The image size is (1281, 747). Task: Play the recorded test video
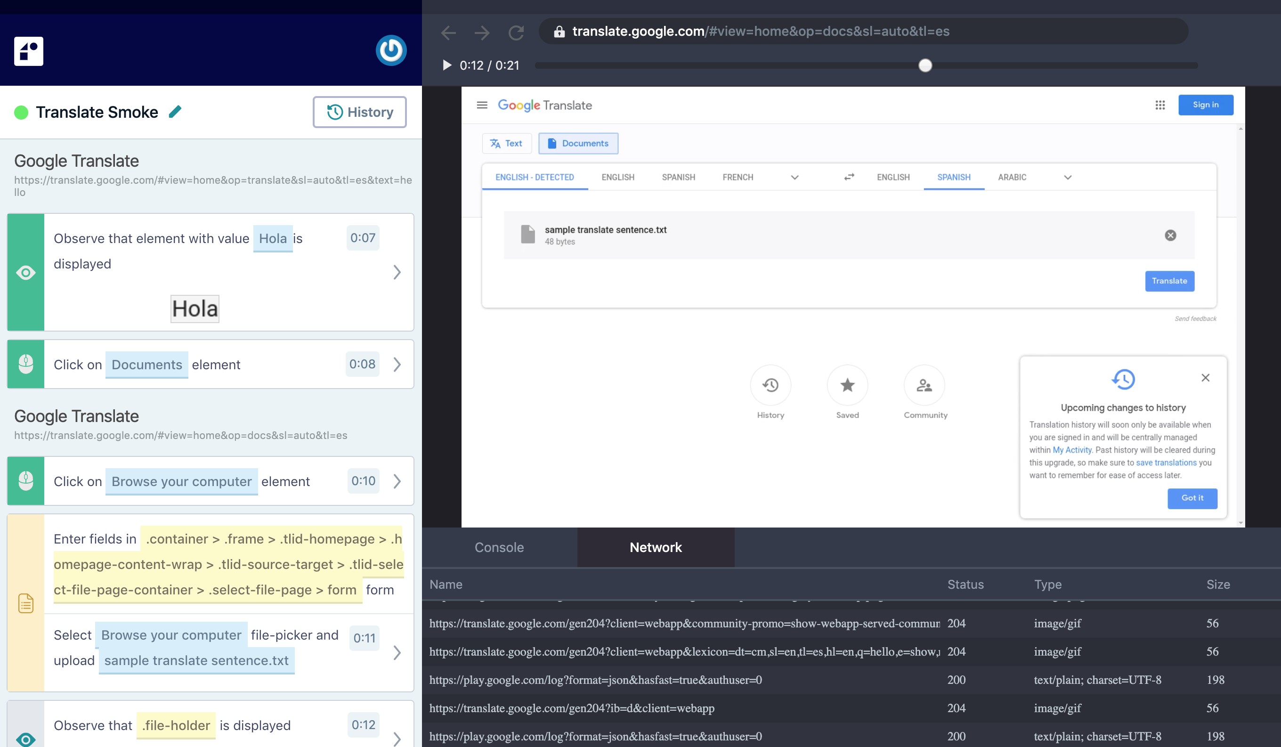[x=447, y=65]
